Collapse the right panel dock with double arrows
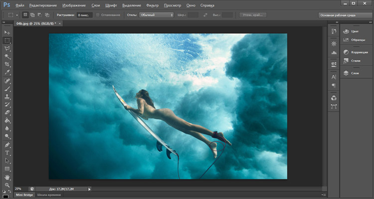 tap(371, 22)
